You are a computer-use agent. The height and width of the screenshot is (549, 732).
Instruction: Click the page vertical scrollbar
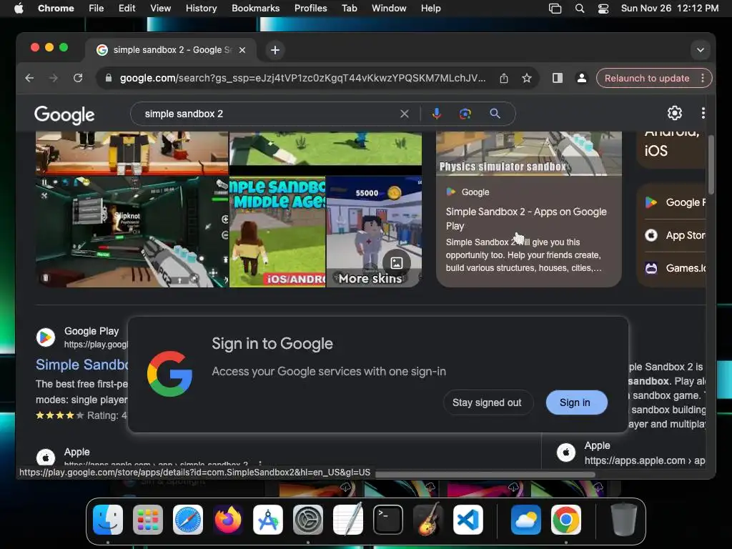[x=711, y=164]
